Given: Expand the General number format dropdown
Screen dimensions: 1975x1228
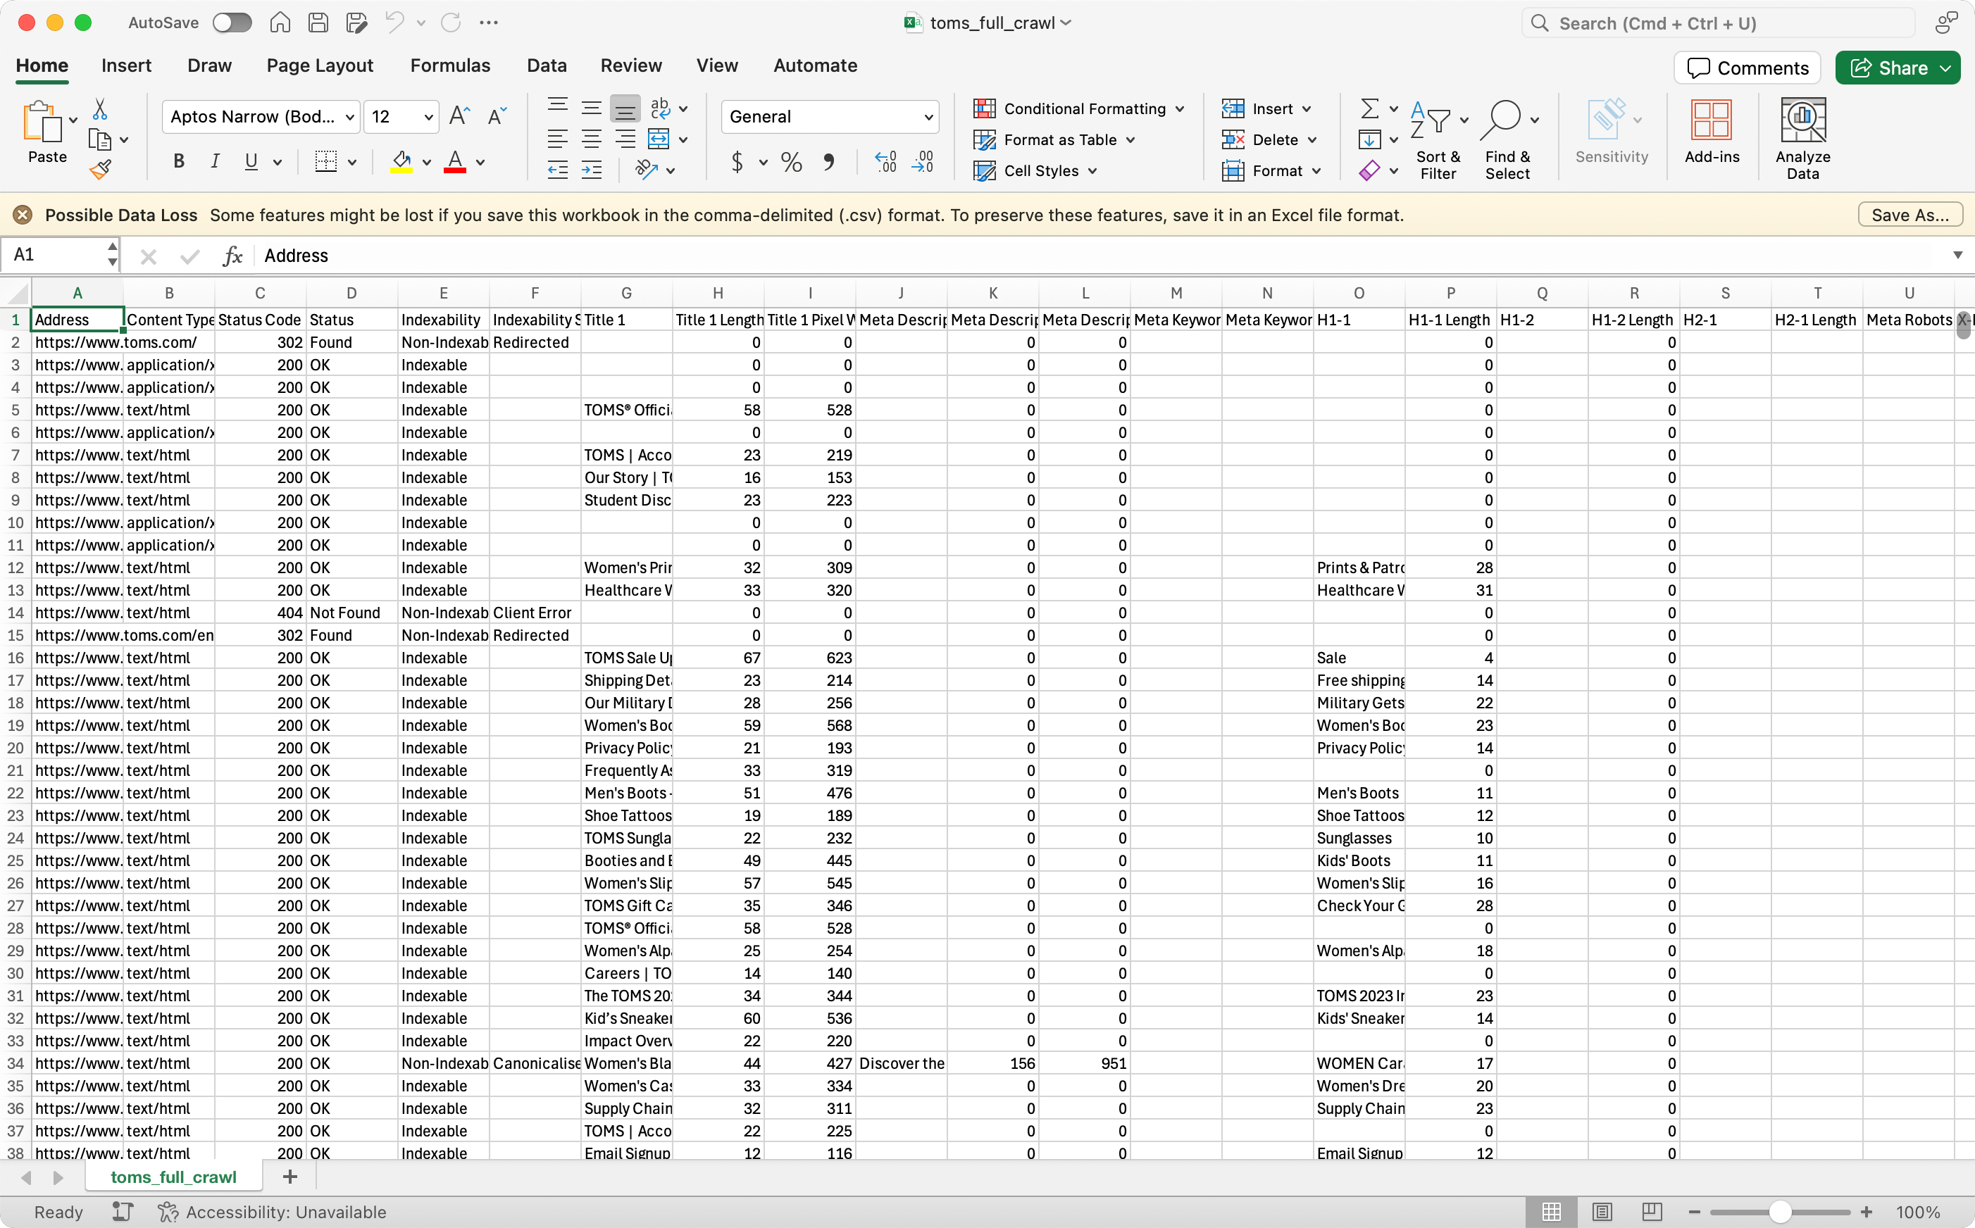Looking at the screenshot, I should [x=928, y=117].
